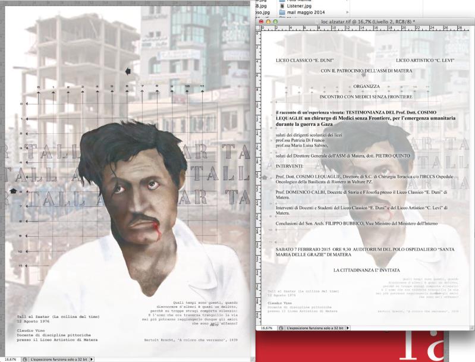The width and height of the screenshot is (475, 362).
Task: Click the loc alzatar.tif window title
Action: pos(368,21)
